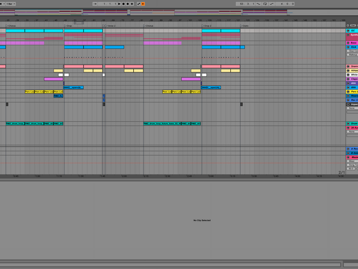
Task: Unfold the Synths track
Action: click(x=348, y=35)
